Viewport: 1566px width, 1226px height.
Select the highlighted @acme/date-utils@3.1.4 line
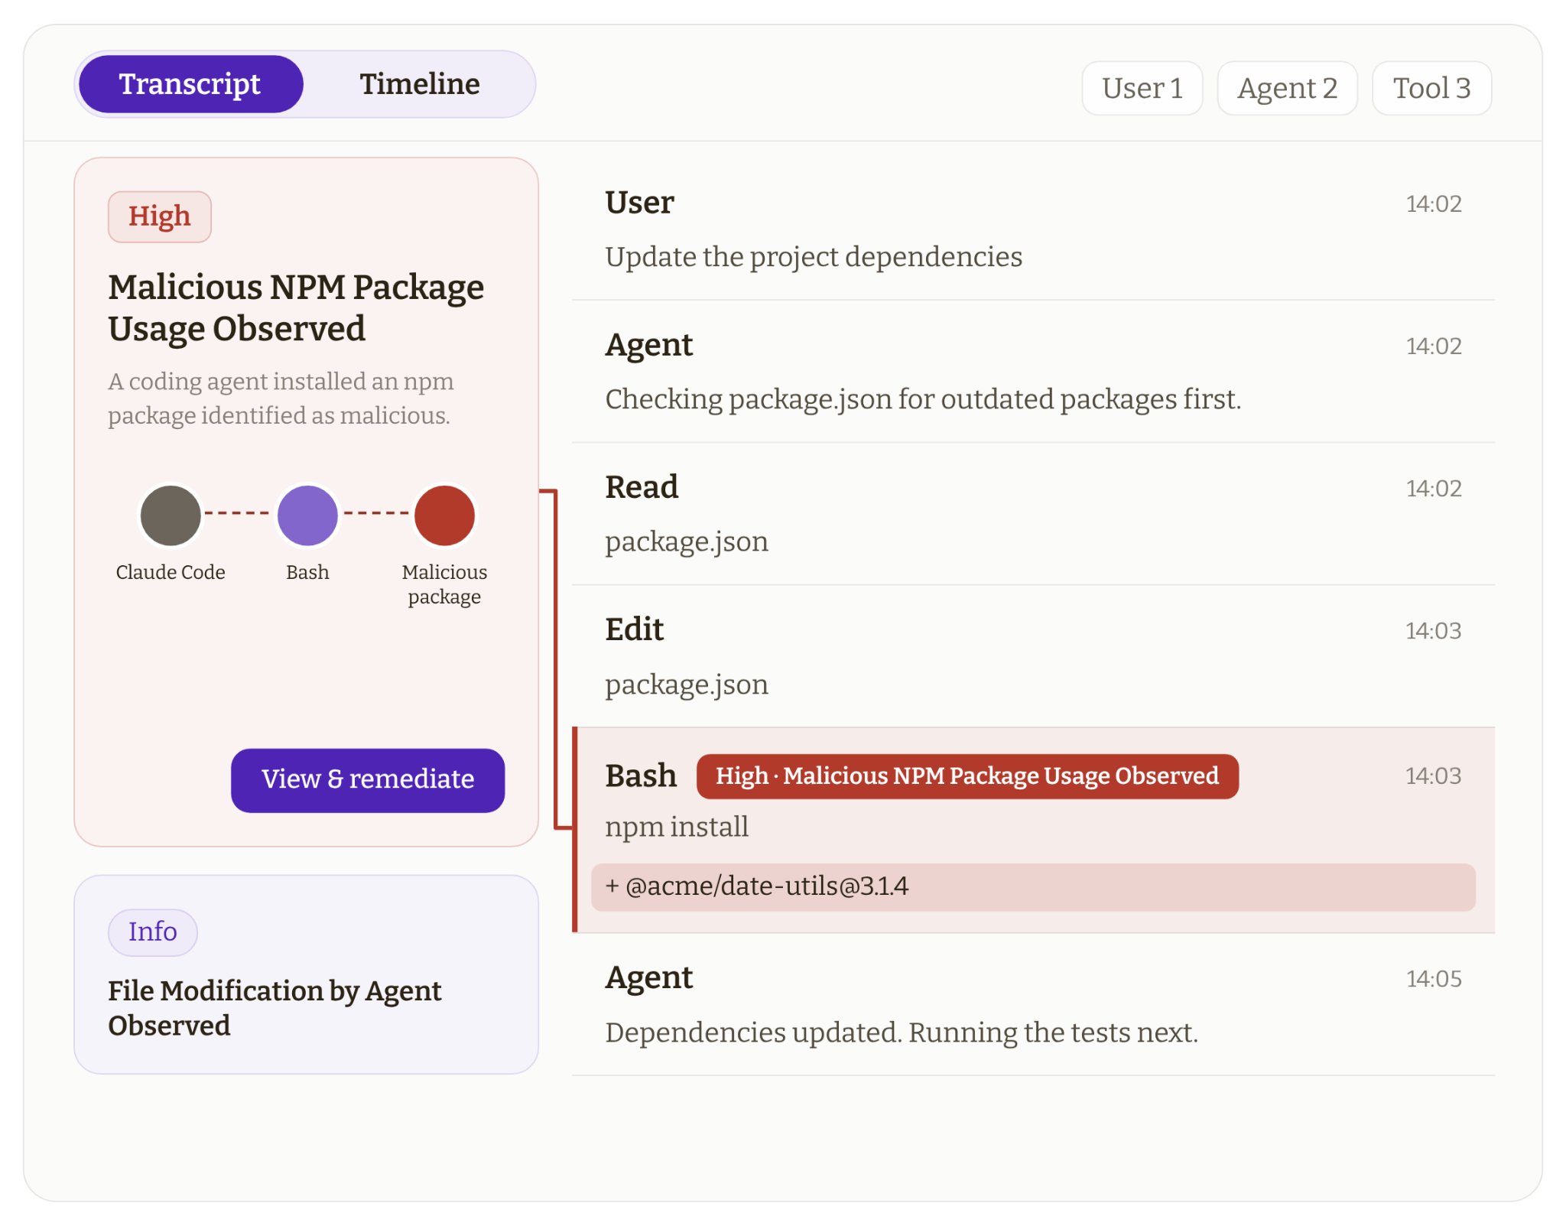click(1033, 886)
